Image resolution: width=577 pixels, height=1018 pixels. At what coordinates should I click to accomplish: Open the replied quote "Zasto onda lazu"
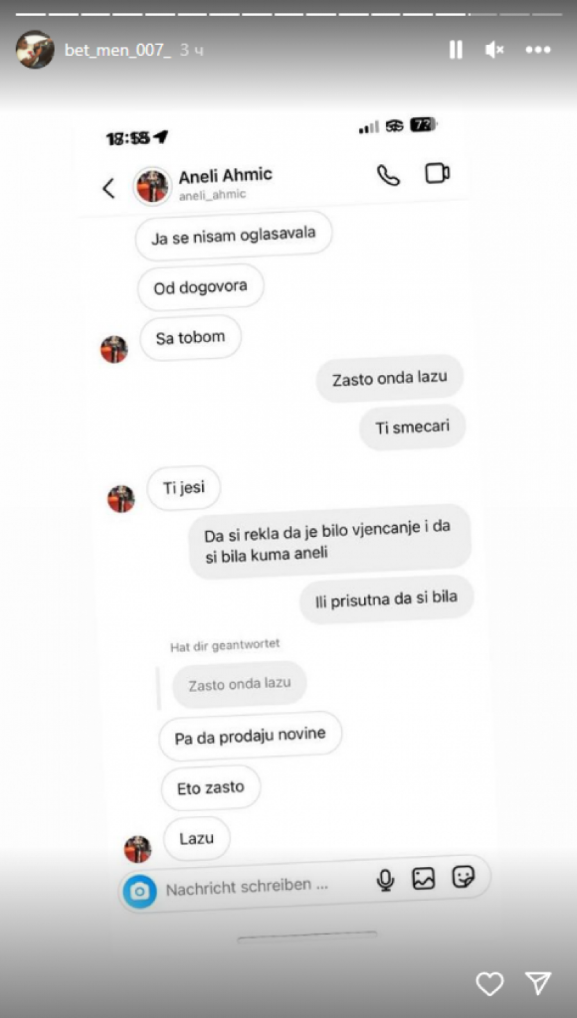tap(239, 684)
